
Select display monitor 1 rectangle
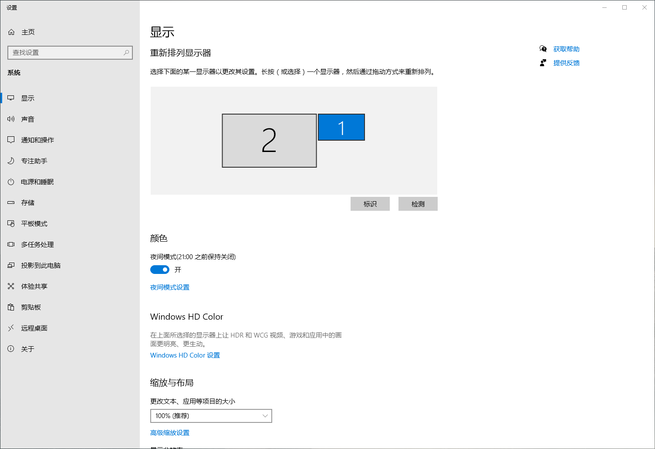pyautogui.click(x=341, y=127)
